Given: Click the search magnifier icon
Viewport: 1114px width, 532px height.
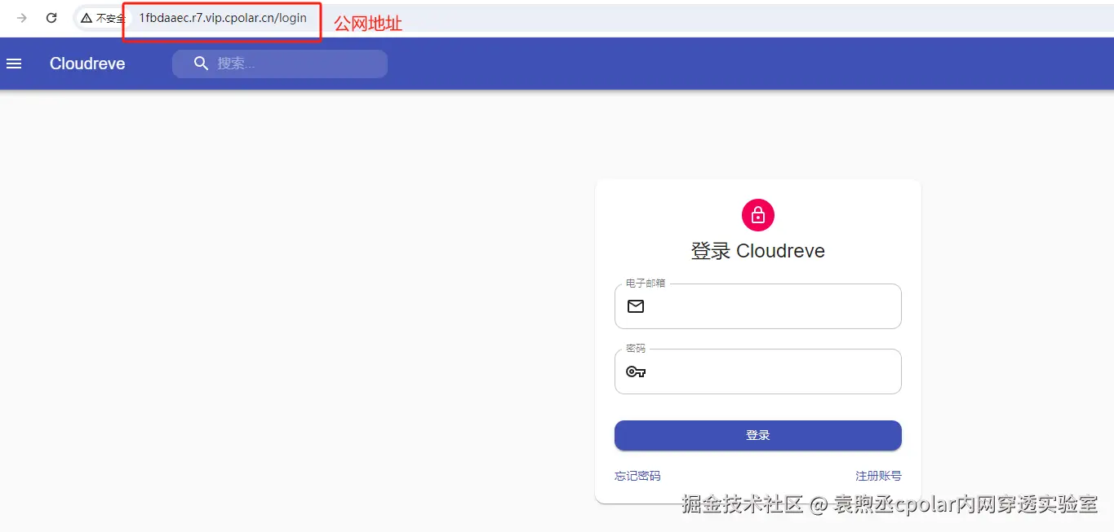Looking at the screenshot, I should (x=201, y=64).
